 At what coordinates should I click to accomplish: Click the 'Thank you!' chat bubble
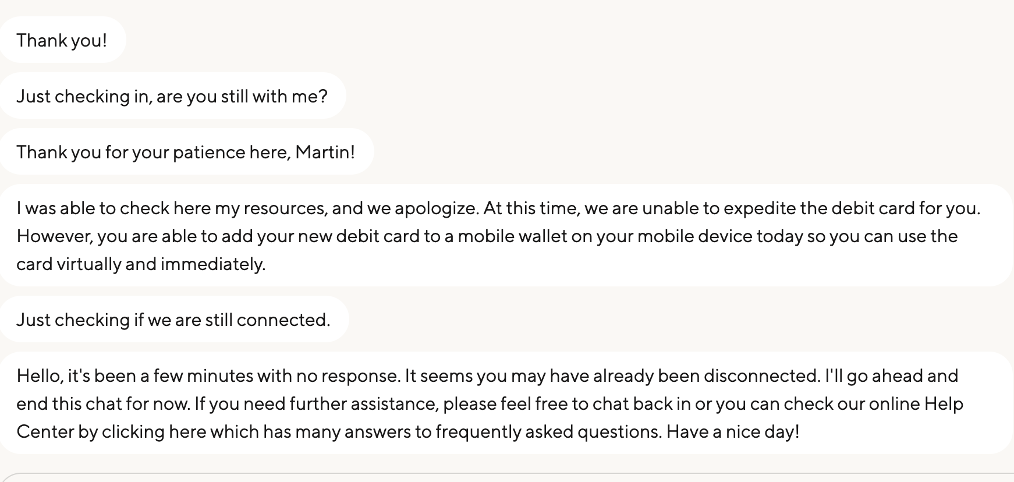(x=62, y=40)
